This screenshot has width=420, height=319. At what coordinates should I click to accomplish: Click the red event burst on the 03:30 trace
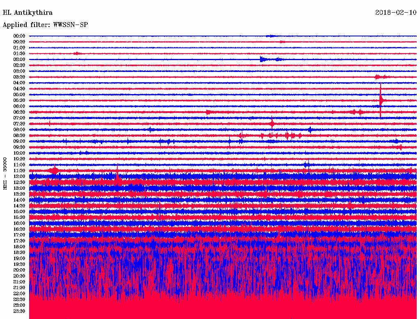click(381, 77)
